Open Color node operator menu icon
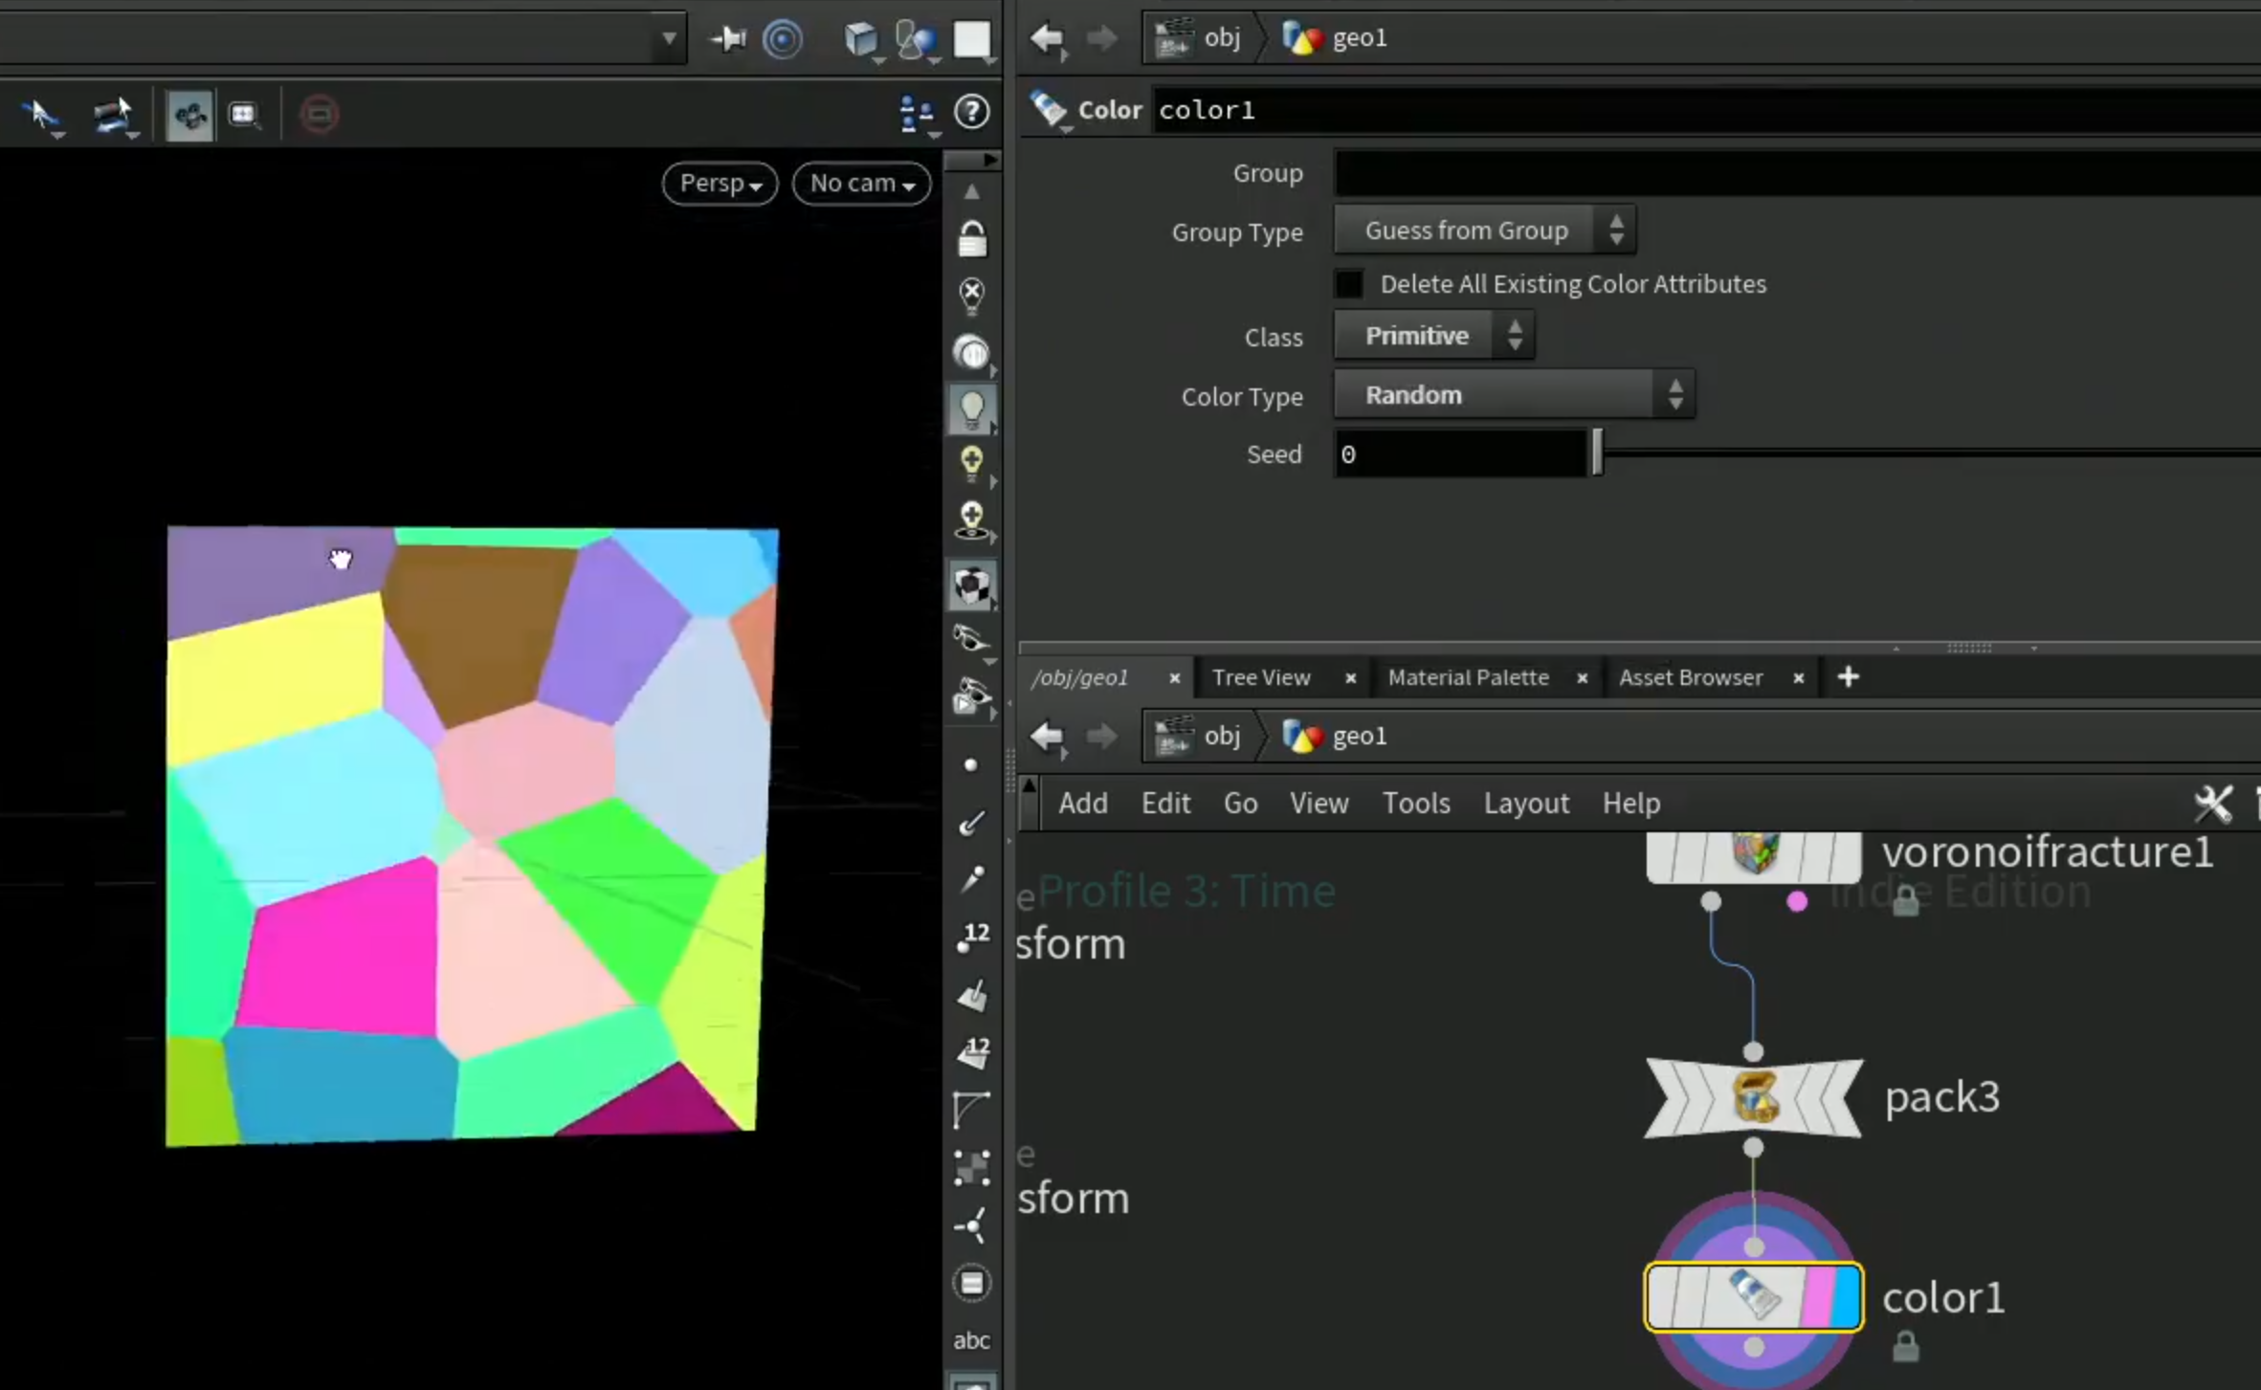 (x=1050, y=111)
